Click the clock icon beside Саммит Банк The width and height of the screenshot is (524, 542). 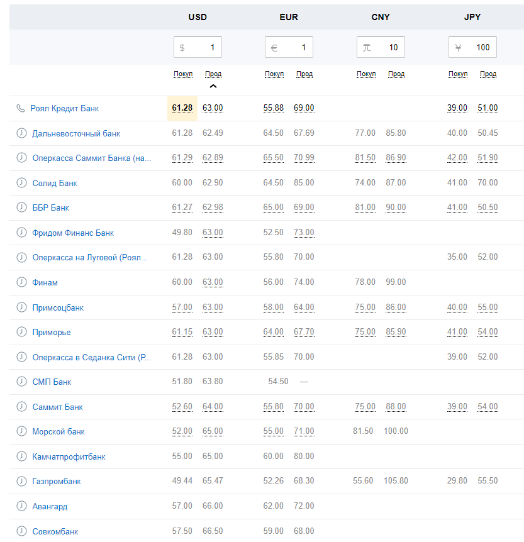pos(21,407)
